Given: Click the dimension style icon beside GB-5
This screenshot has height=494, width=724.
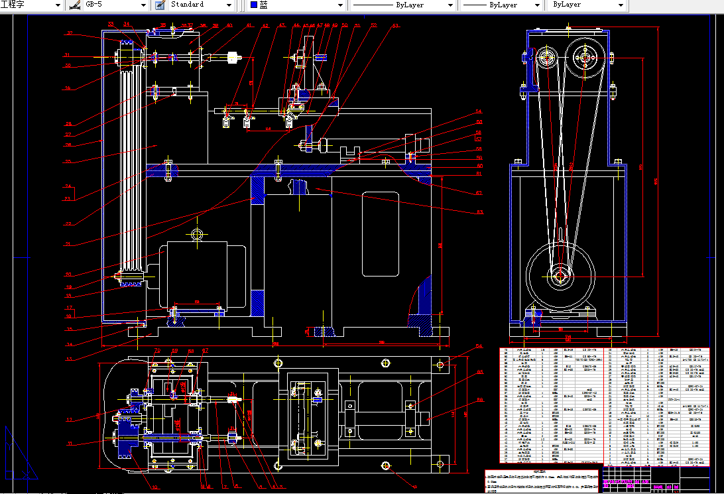Looking at the screenshot, I should 74,5.
